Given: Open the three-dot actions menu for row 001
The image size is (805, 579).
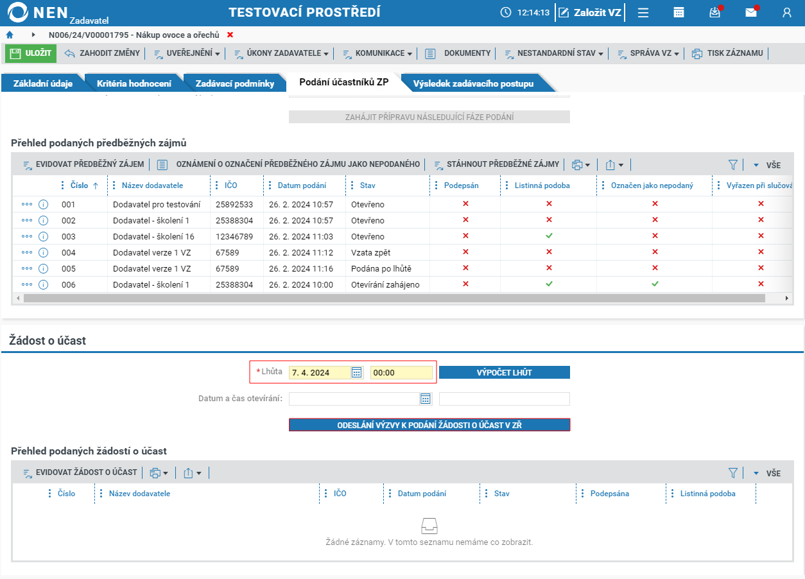Looking at the screenshot, I should coord(27,205).
